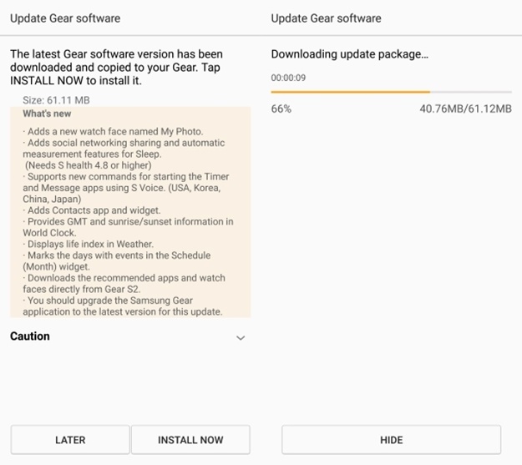Screen dimensions: 522x465
Task: Click the 40.76MB/61.12MB download counter
Action: [465, 109]
